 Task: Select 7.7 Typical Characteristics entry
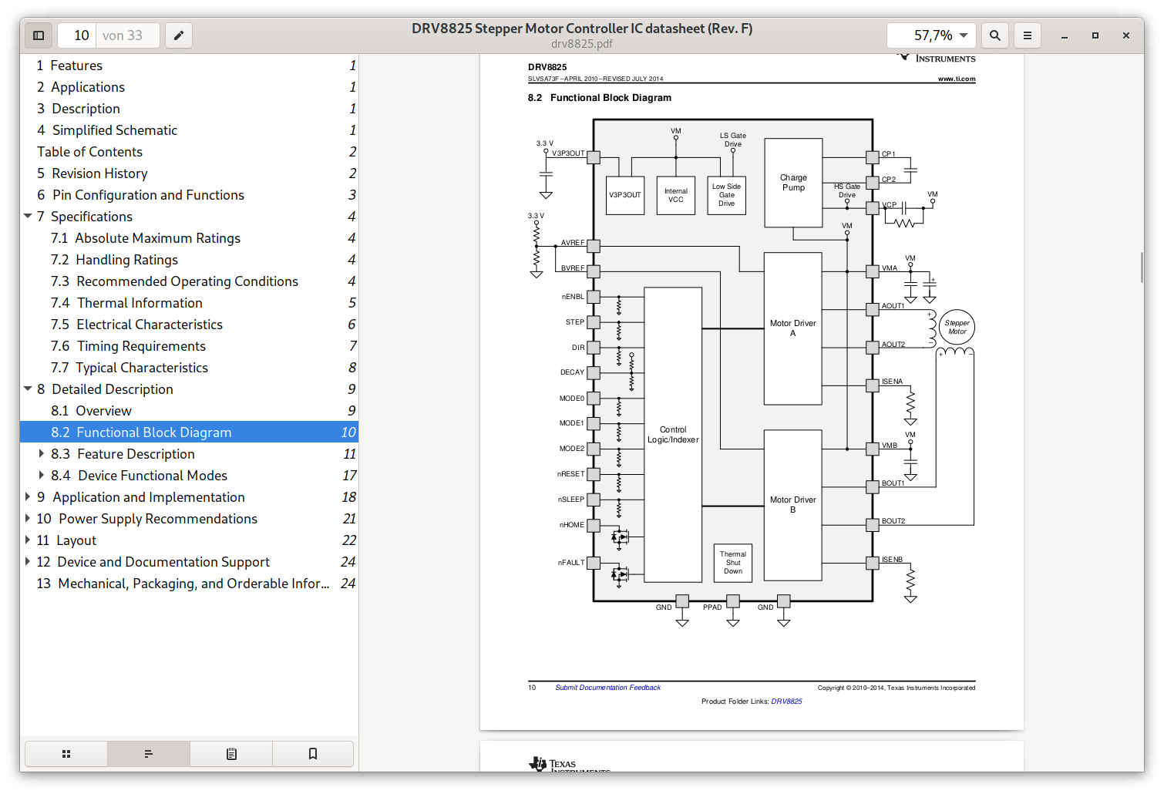pyautogui.click(x=189, y=368)
